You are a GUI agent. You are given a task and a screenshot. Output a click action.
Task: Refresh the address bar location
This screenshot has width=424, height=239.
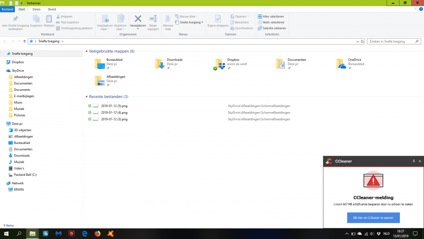pyautogui.click(x=361, y=41)
